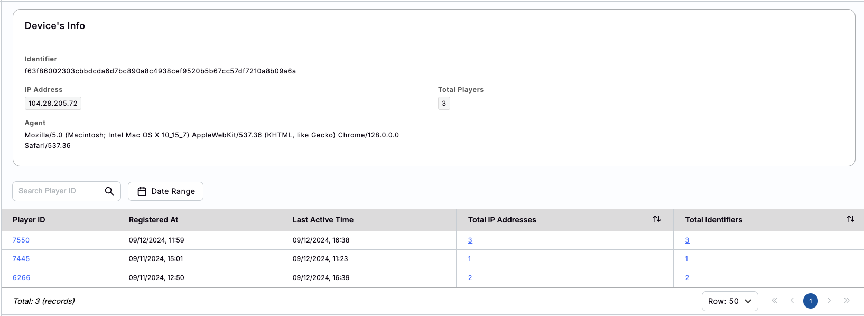Open player 7445 details
Screen dimensions: 864x316
[21, 259]
